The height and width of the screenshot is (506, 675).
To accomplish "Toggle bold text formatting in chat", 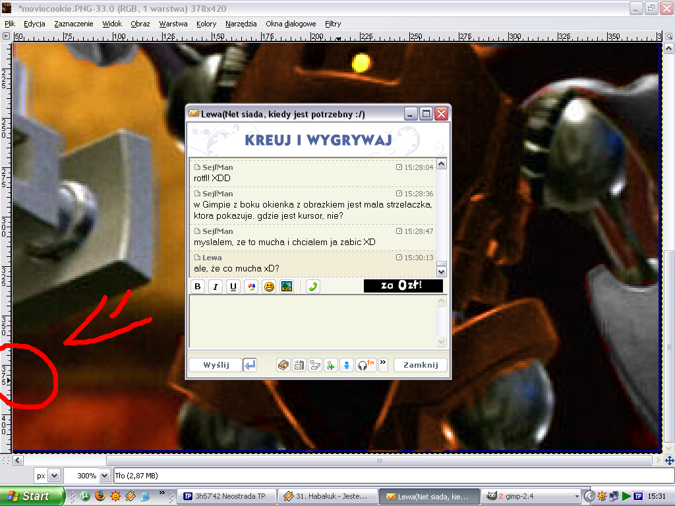I will (x=198, y=287).
